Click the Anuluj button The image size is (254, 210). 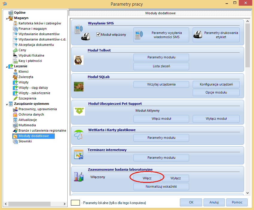click(x=214, y=202)
